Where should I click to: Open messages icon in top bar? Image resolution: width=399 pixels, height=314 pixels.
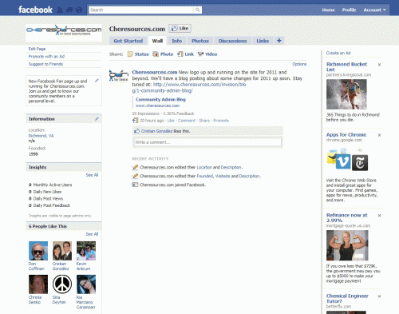point(69,10)
